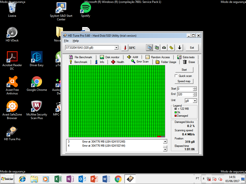Launch Driver Easy from desktop
246x184 pixels.
point(37,59)
